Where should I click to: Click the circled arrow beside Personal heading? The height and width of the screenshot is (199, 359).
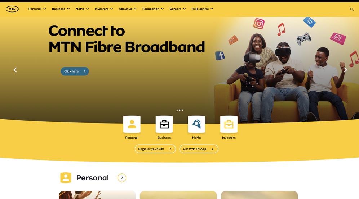click(x=122, y=178)
